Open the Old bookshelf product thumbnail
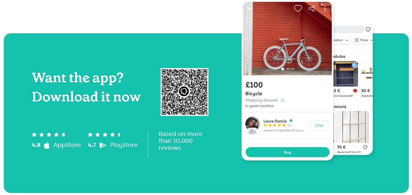Image resolution: width=412 pixels, height=195 pixels. [346, 74]
